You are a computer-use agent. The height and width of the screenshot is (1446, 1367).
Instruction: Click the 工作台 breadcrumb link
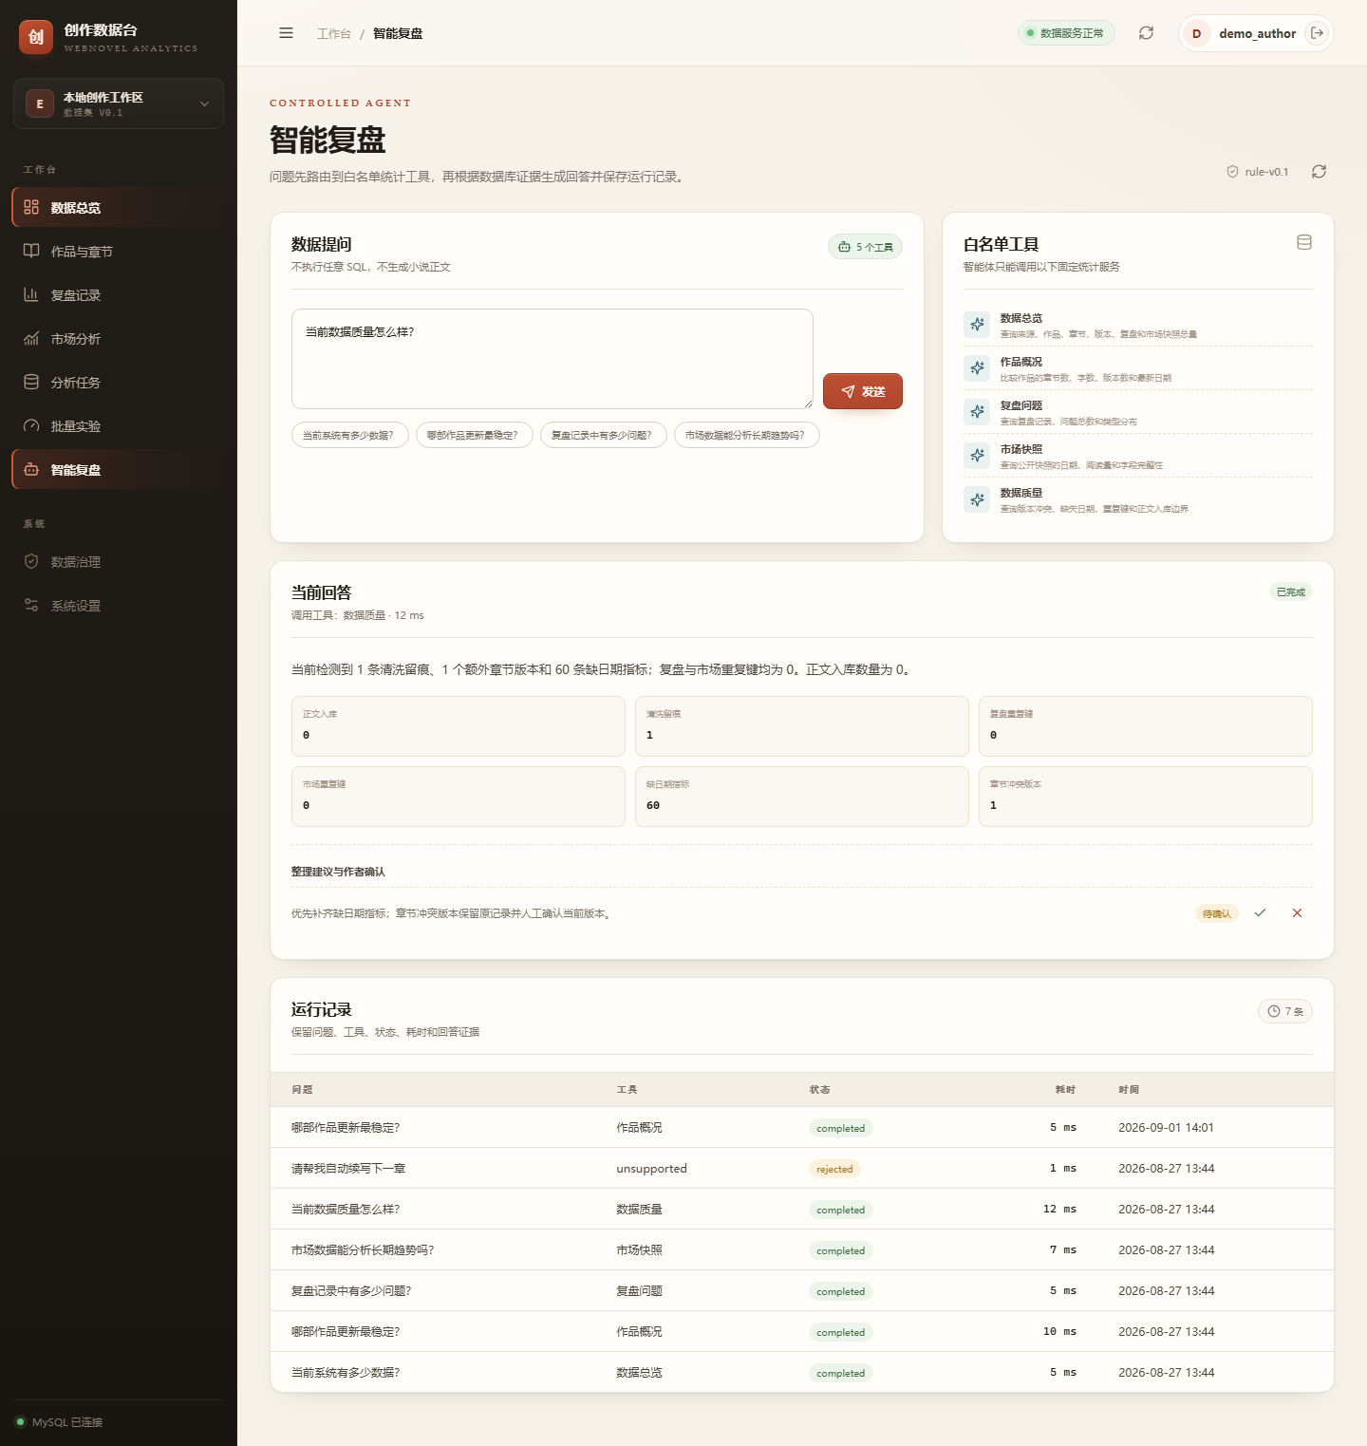334,33
